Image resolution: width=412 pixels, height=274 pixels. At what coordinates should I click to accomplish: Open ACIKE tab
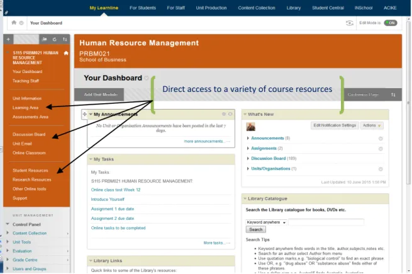click(x=390, y=8)
